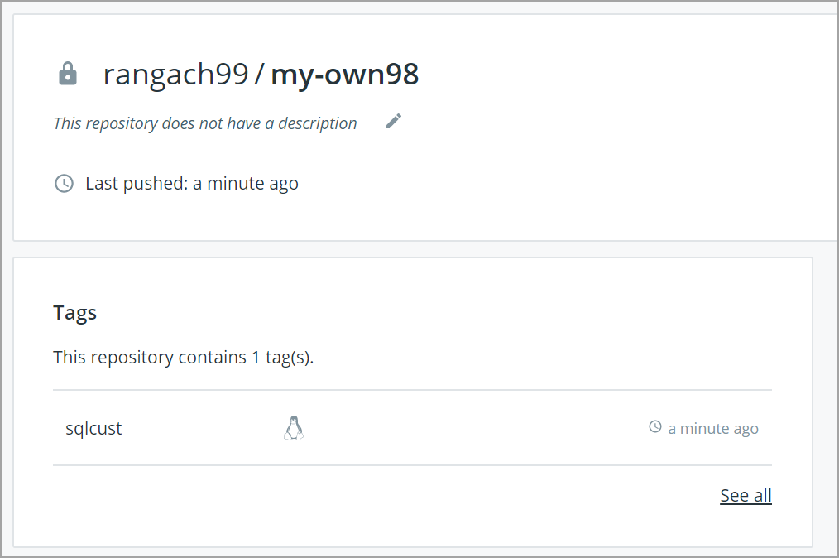Click the slash separator in repository path
Viewport: 839px width, 558px height.
click(x=260, y=75)
